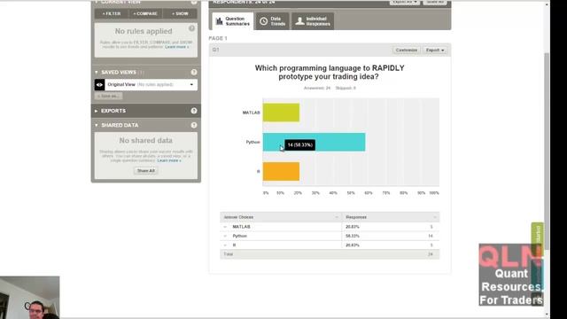Click the Python label in the table
This screenshot has height=319, width=567.
[x=239, y=236]
